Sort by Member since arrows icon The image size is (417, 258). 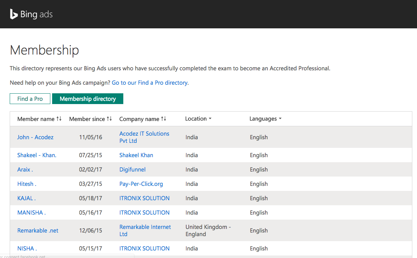(x=109, y=119)
